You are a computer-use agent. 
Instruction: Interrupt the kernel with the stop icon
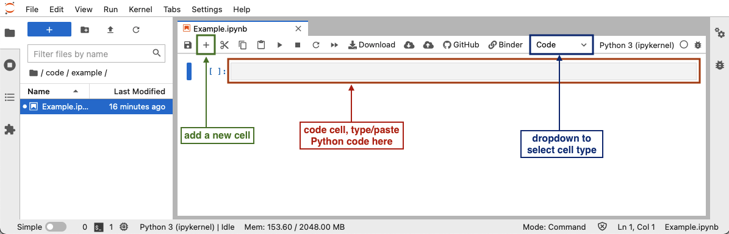[298, 45]
